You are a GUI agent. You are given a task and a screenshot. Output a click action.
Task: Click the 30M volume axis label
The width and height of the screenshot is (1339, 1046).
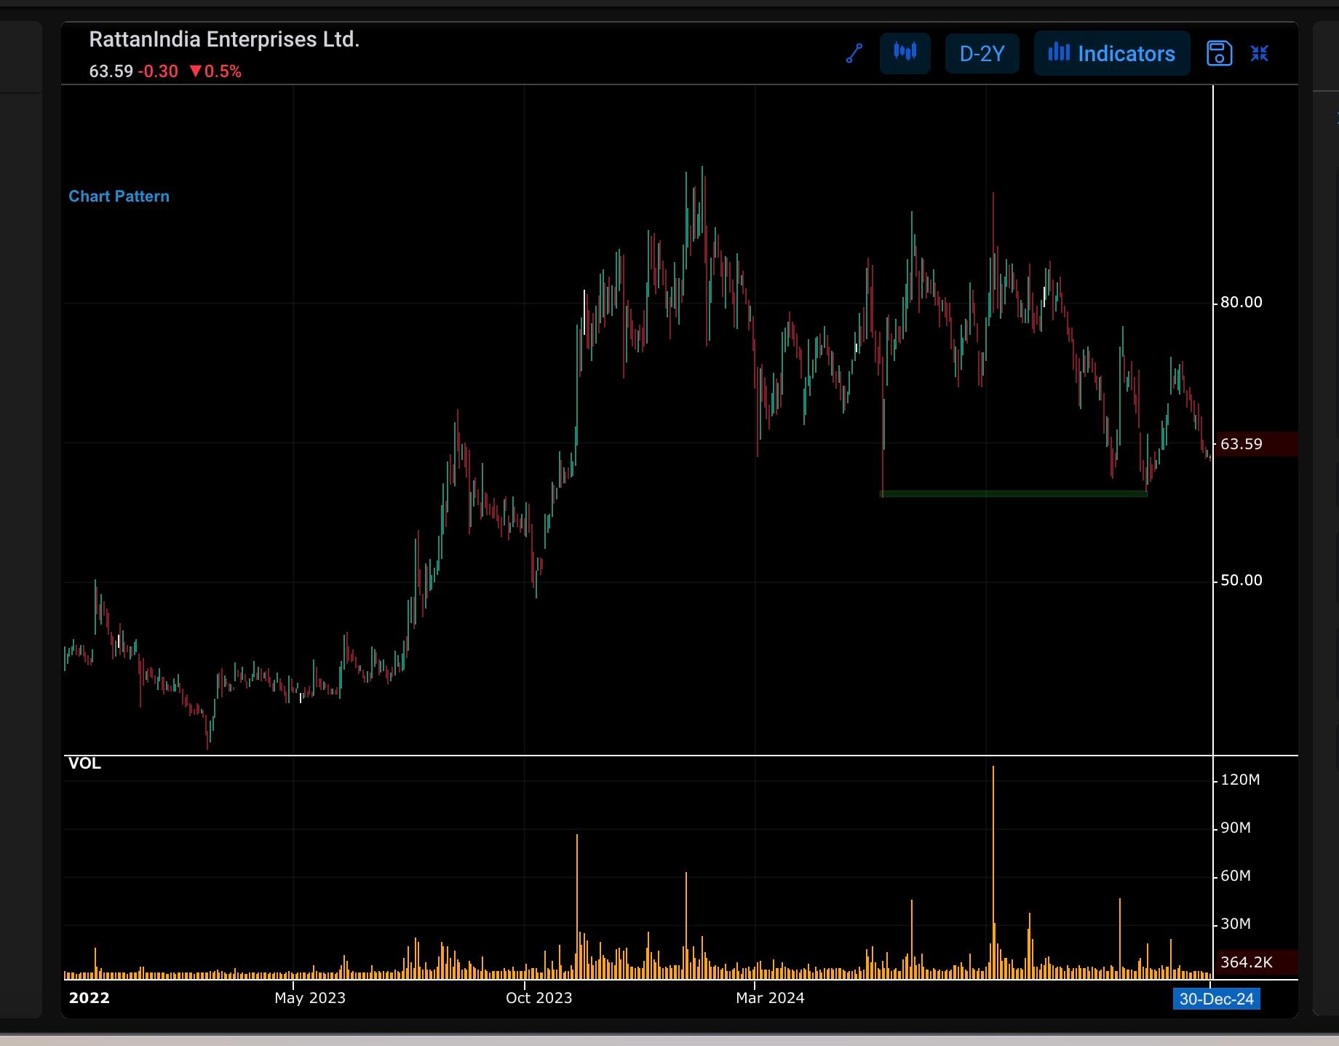1236,924
